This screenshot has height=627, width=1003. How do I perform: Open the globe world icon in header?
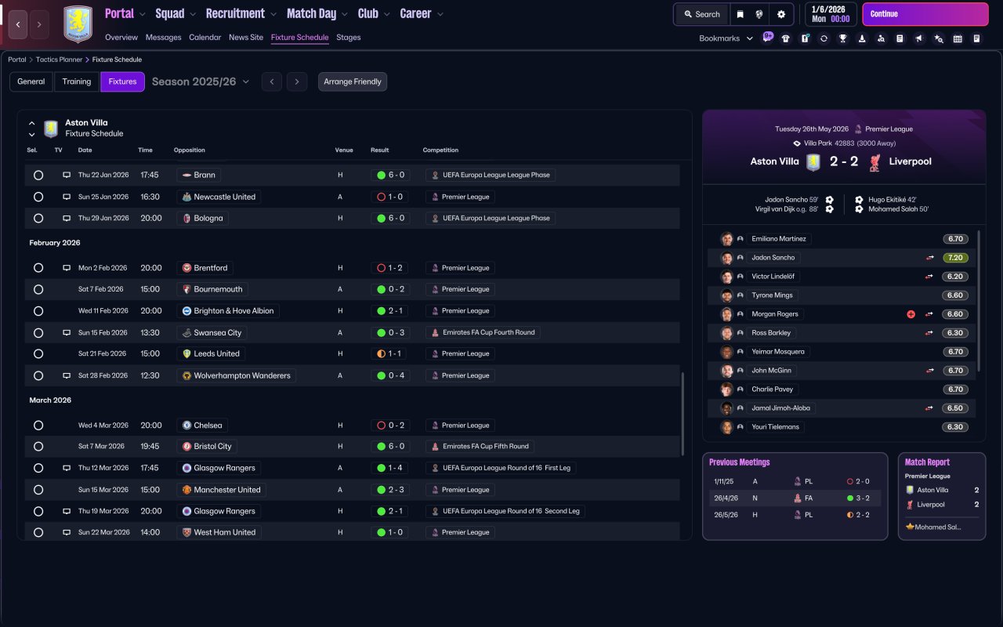pos(760,14)
